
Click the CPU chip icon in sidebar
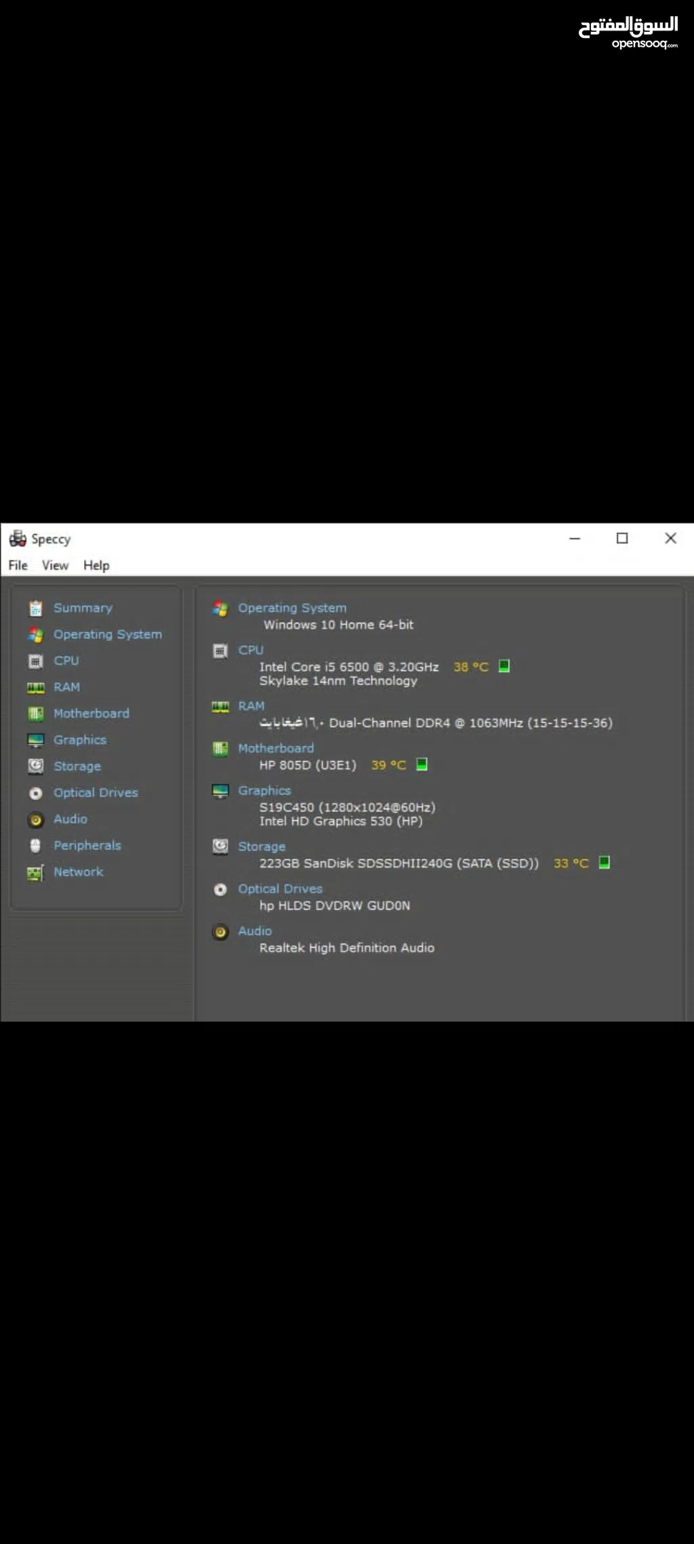[x=36, y=661]
